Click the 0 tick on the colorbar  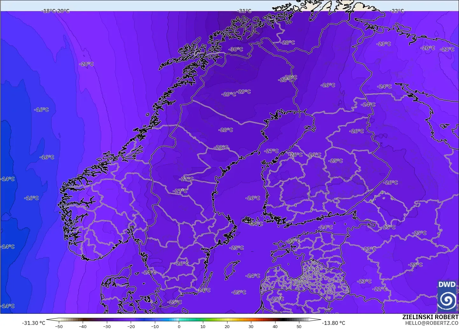tap(179, 326)
